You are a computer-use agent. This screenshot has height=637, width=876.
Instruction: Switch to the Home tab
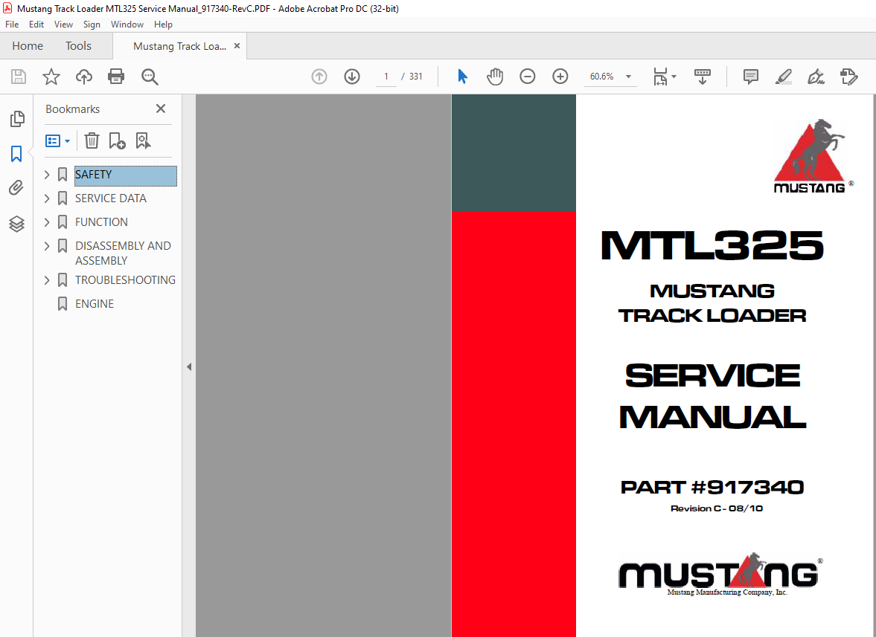(28, 46)
